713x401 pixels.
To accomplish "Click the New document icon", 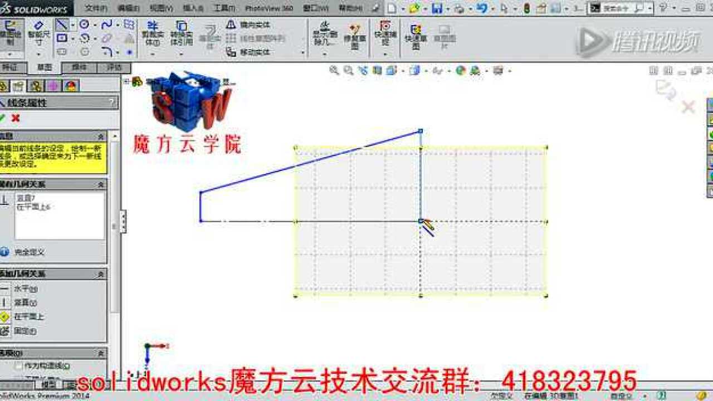I will [393, 8].
